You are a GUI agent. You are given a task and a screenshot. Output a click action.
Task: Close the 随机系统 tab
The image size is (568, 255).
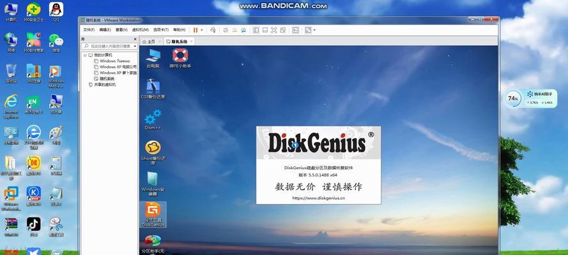(192, 41)
